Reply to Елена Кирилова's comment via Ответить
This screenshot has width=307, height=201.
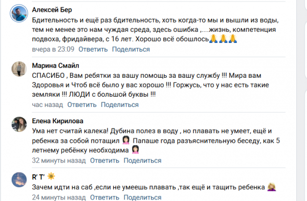click(x=104, y=161)
